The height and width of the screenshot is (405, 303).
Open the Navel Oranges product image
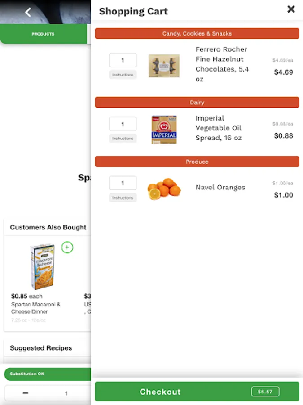click(164, 189)
